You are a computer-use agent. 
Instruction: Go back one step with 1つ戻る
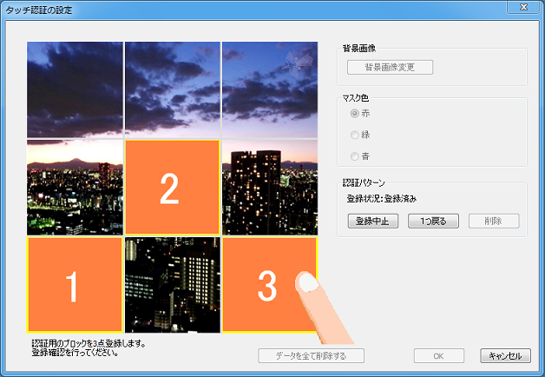click(433, 222)
